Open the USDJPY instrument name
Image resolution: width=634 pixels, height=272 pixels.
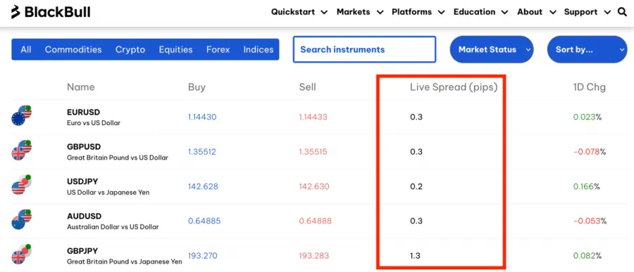[82, 181]
